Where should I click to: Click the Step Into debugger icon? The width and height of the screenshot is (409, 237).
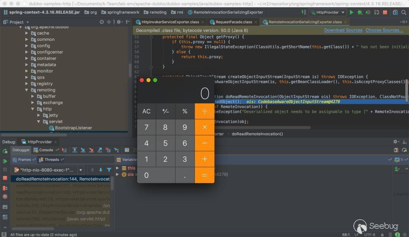click(83, 150)
